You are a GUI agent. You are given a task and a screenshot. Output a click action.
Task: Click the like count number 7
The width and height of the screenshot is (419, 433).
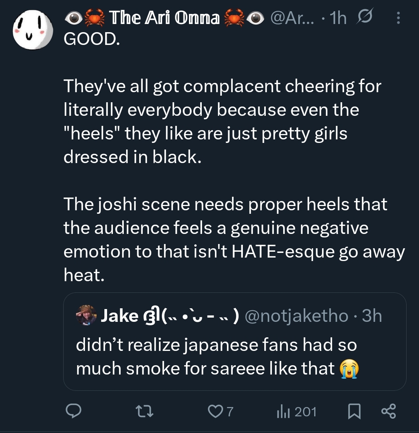230,411
